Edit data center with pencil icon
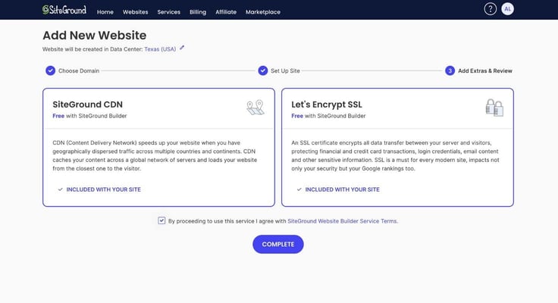Screen dimensions: 558x303 coord(182,48)
